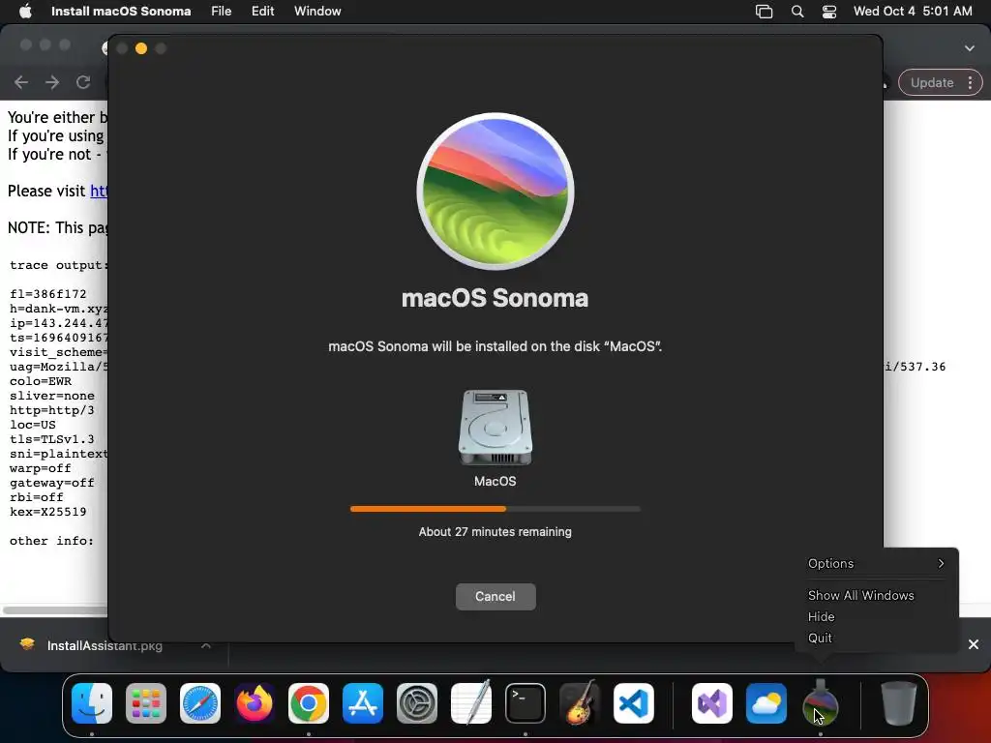Close Chrome's downloads bar
Screen dimensions: 991x743
coord(974,644)
